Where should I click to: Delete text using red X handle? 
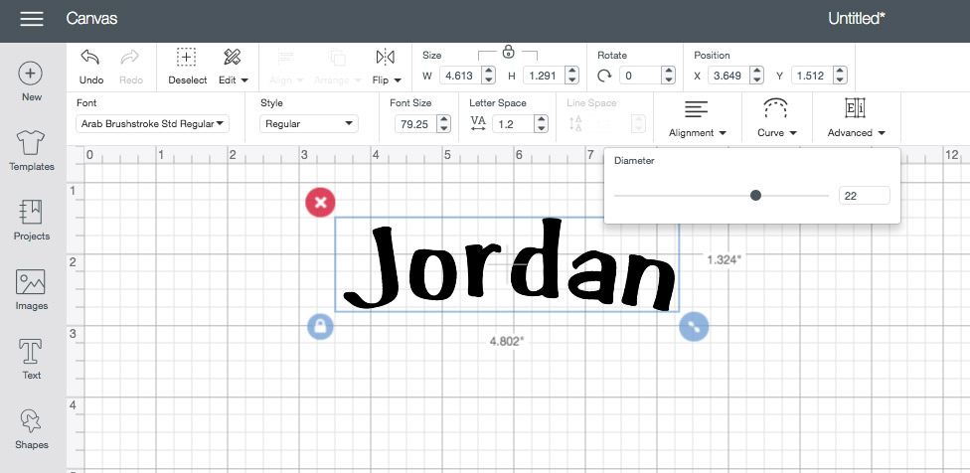(320, 202)
